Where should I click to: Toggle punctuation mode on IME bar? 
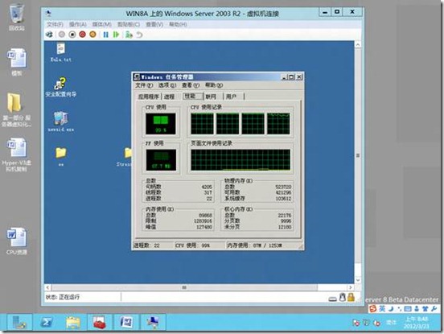click(x=399, y=308)
